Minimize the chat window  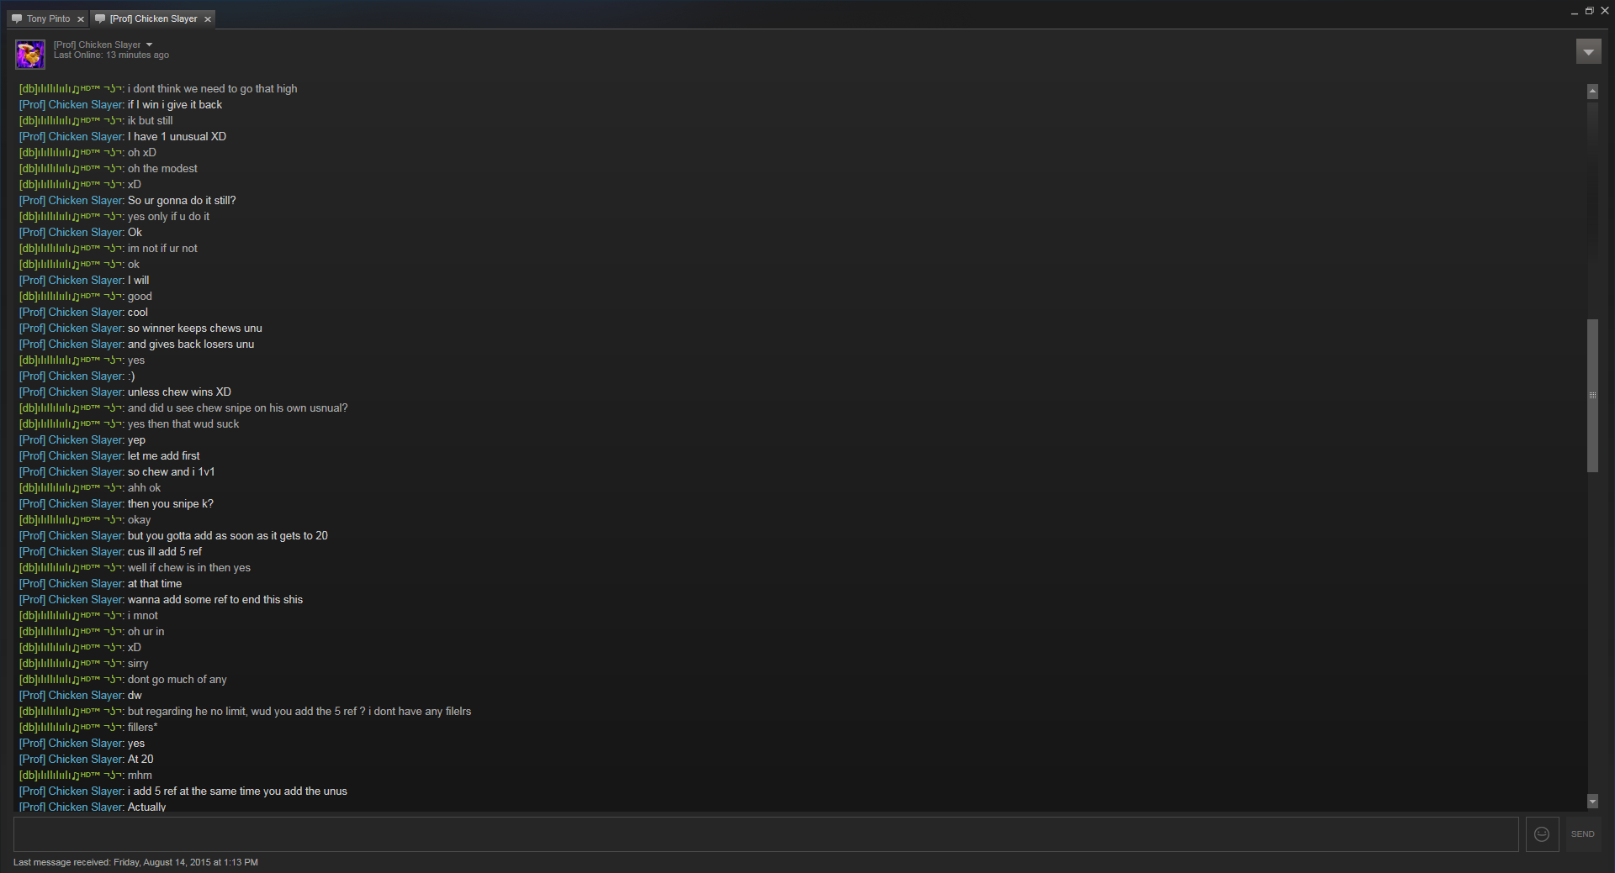[1575, 12]
